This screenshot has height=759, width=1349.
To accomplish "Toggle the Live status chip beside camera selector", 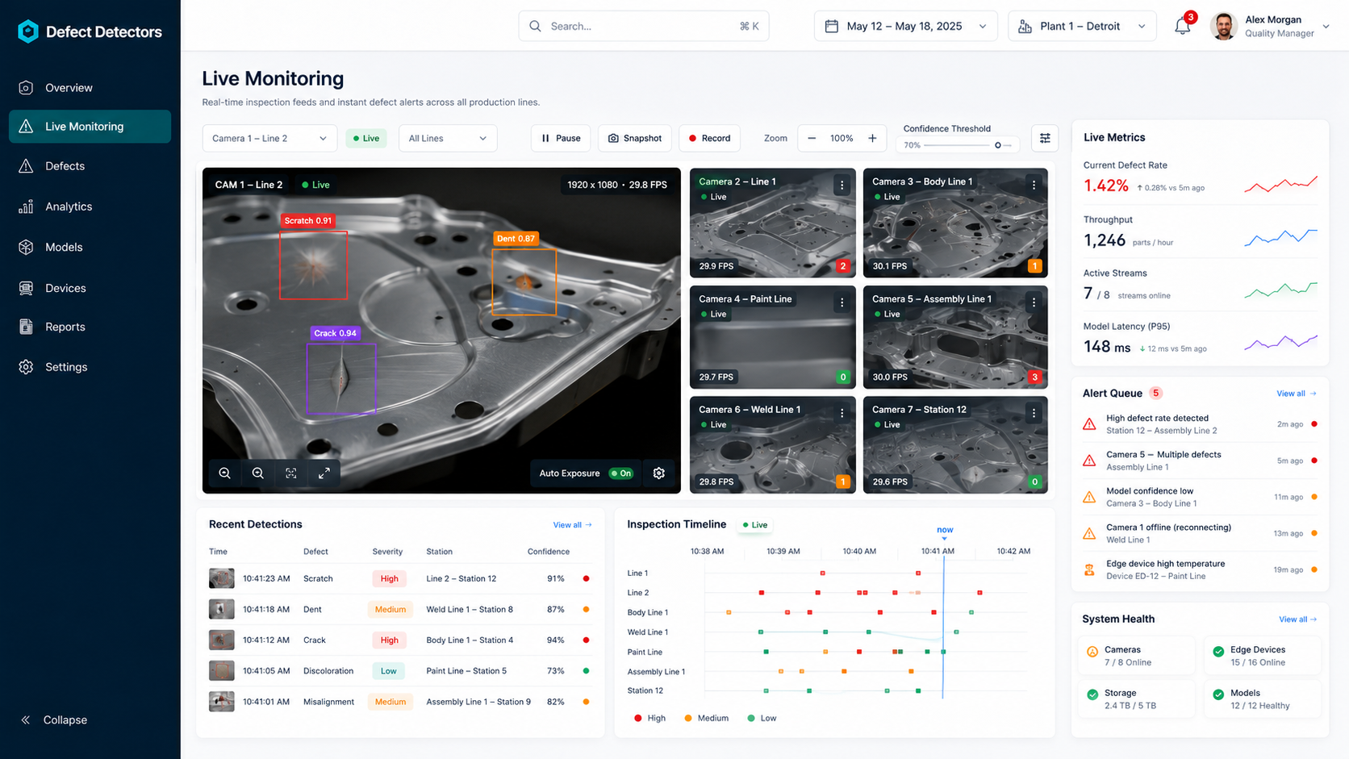I will point(366,138).
